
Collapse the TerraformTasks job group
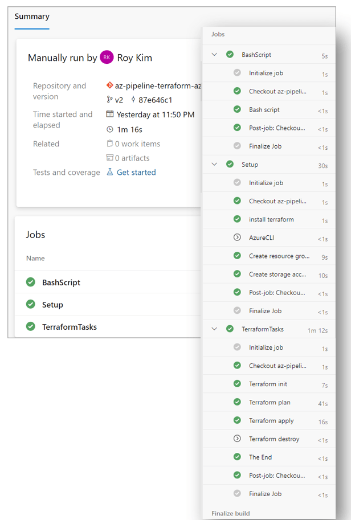click(x=215, y=329)
